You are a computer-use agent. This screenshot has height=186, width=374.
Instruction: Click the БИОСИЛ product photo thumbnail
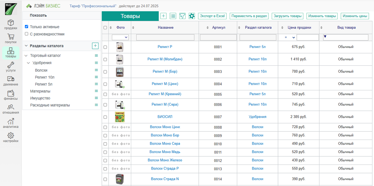tap(120, 117)
